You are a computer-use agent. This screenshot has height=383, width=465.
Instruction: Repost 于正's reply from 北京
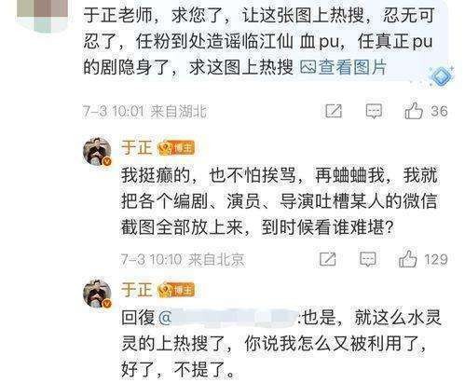pyautogui.click(x=328, y=259)
